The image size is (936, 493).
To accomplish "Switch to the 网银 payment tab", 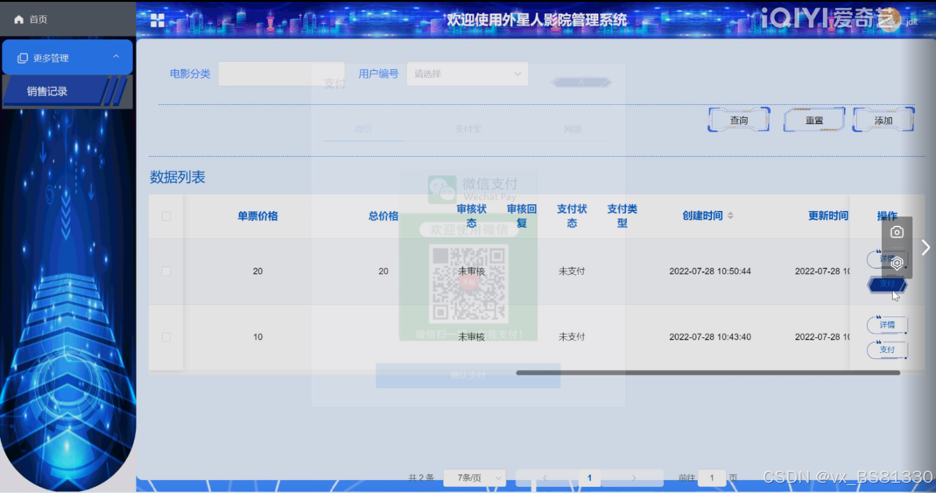I will 573,128.
